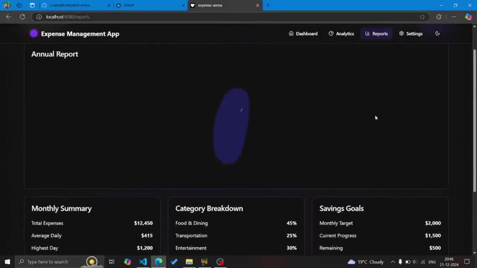Screen dimensions: 477x268
Task: Open browser extensions icon
Action: coord(439,17)
